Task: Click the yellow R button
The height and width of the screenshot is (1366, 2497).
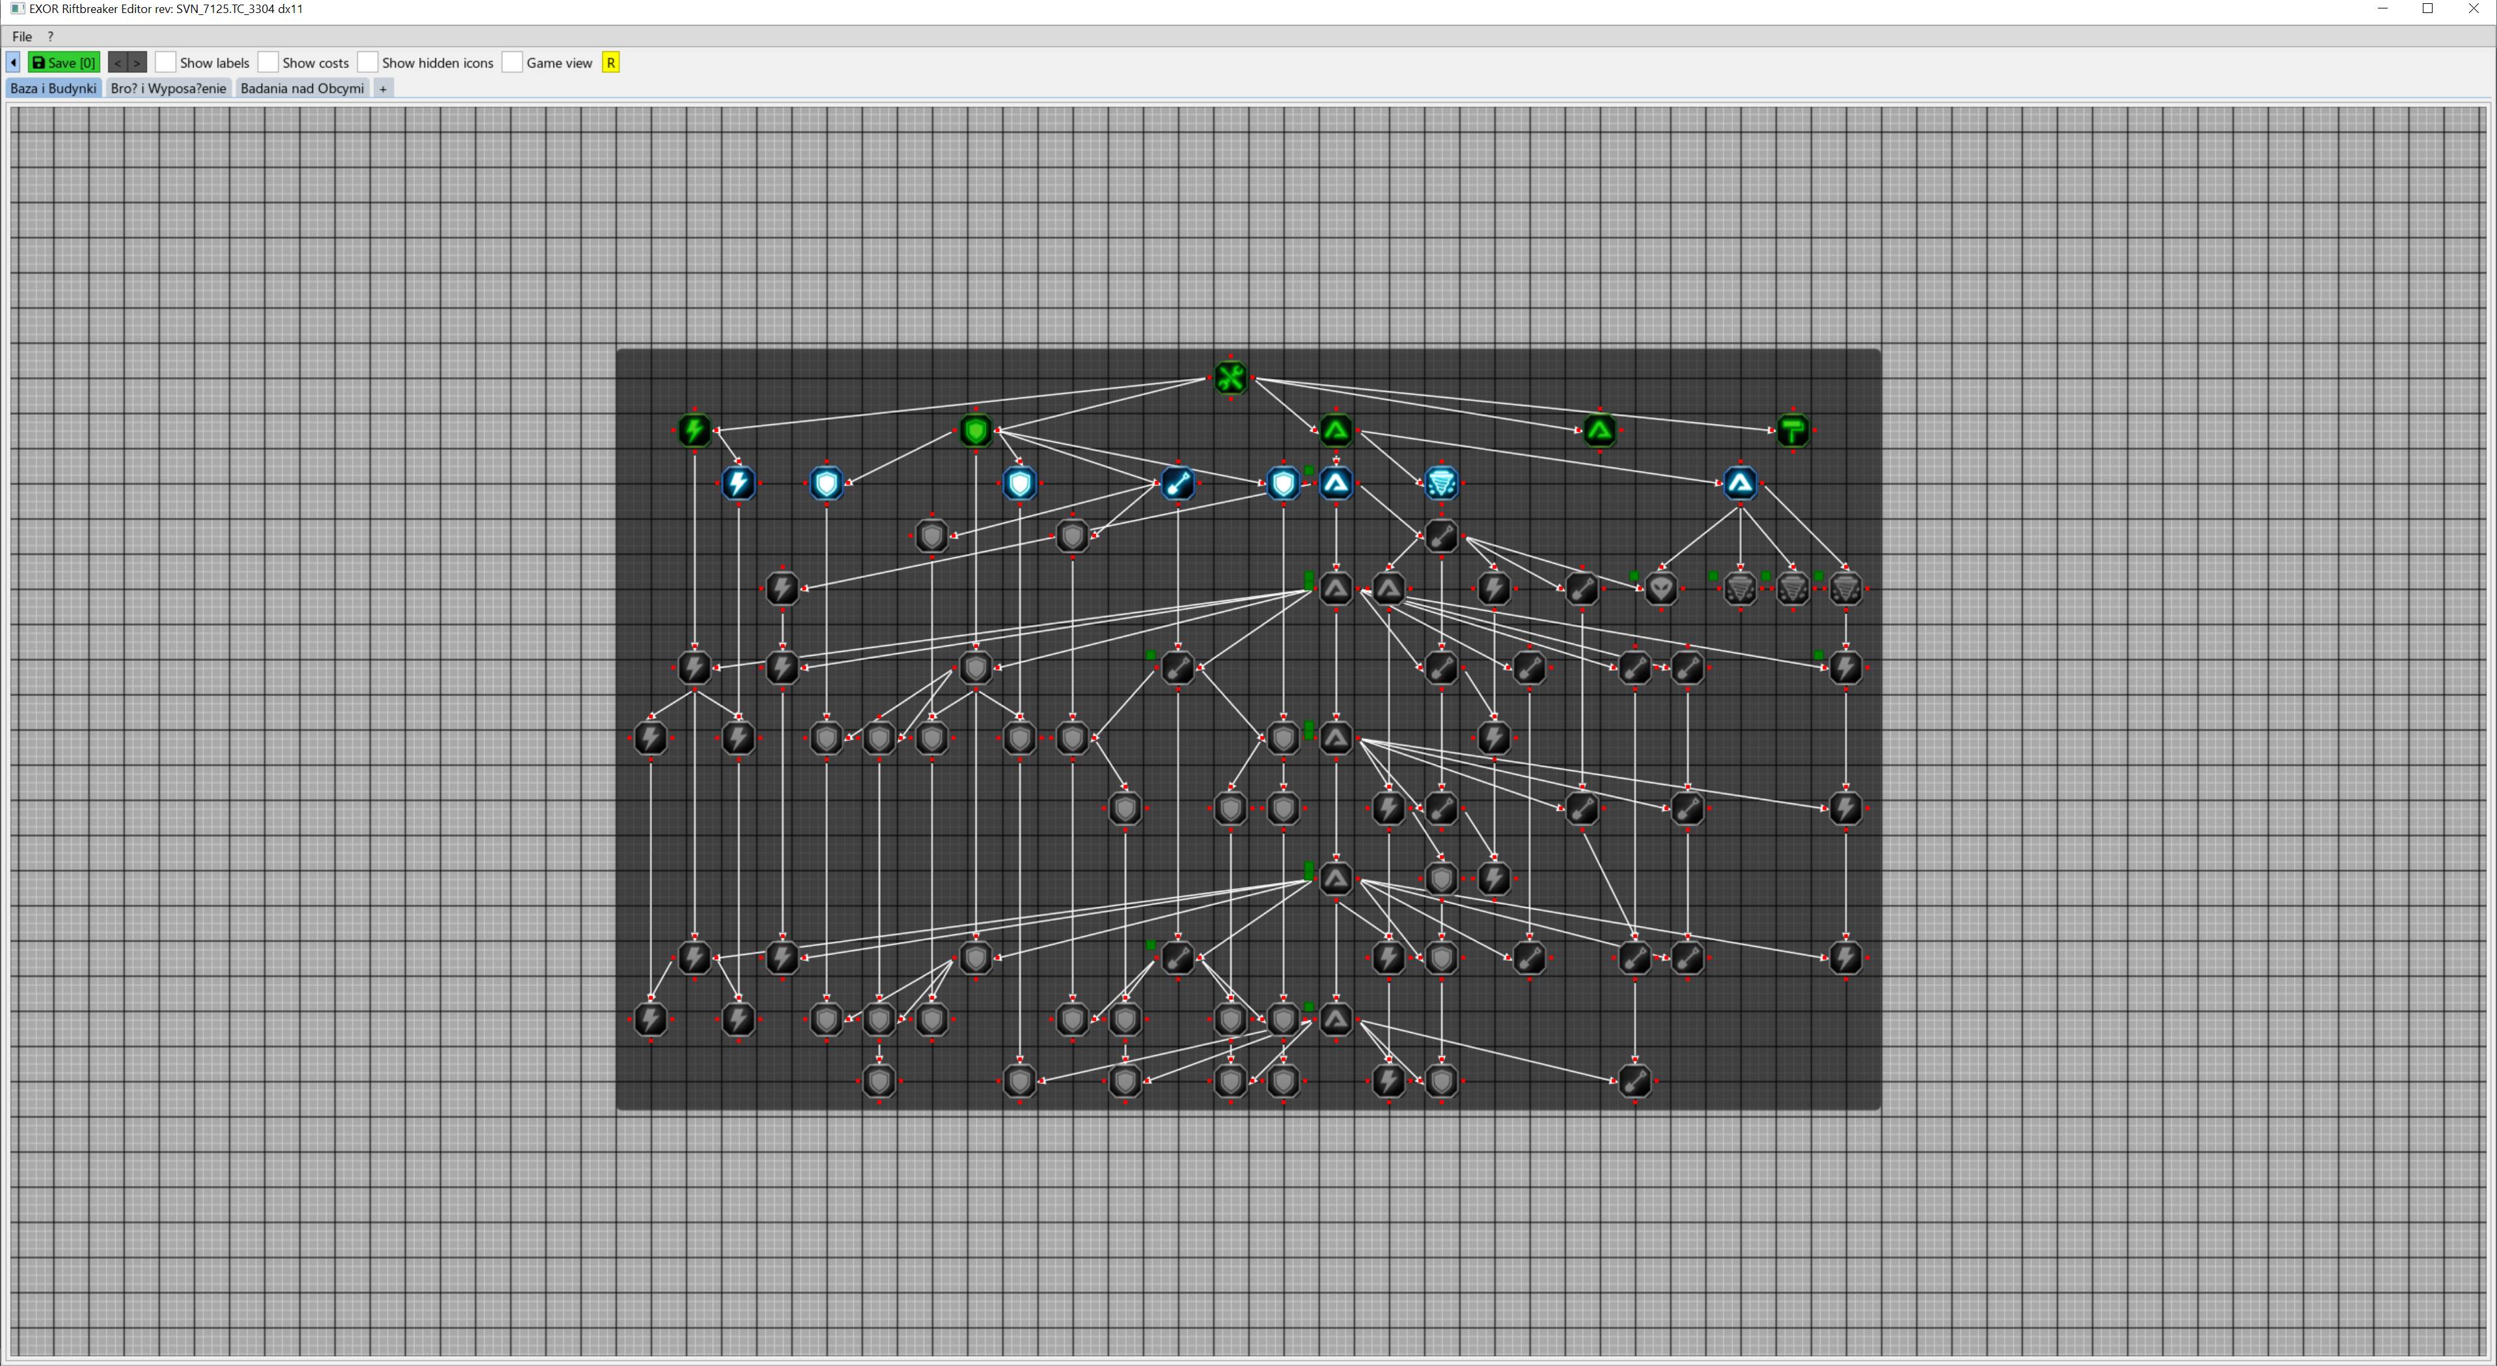Action: 611,62
